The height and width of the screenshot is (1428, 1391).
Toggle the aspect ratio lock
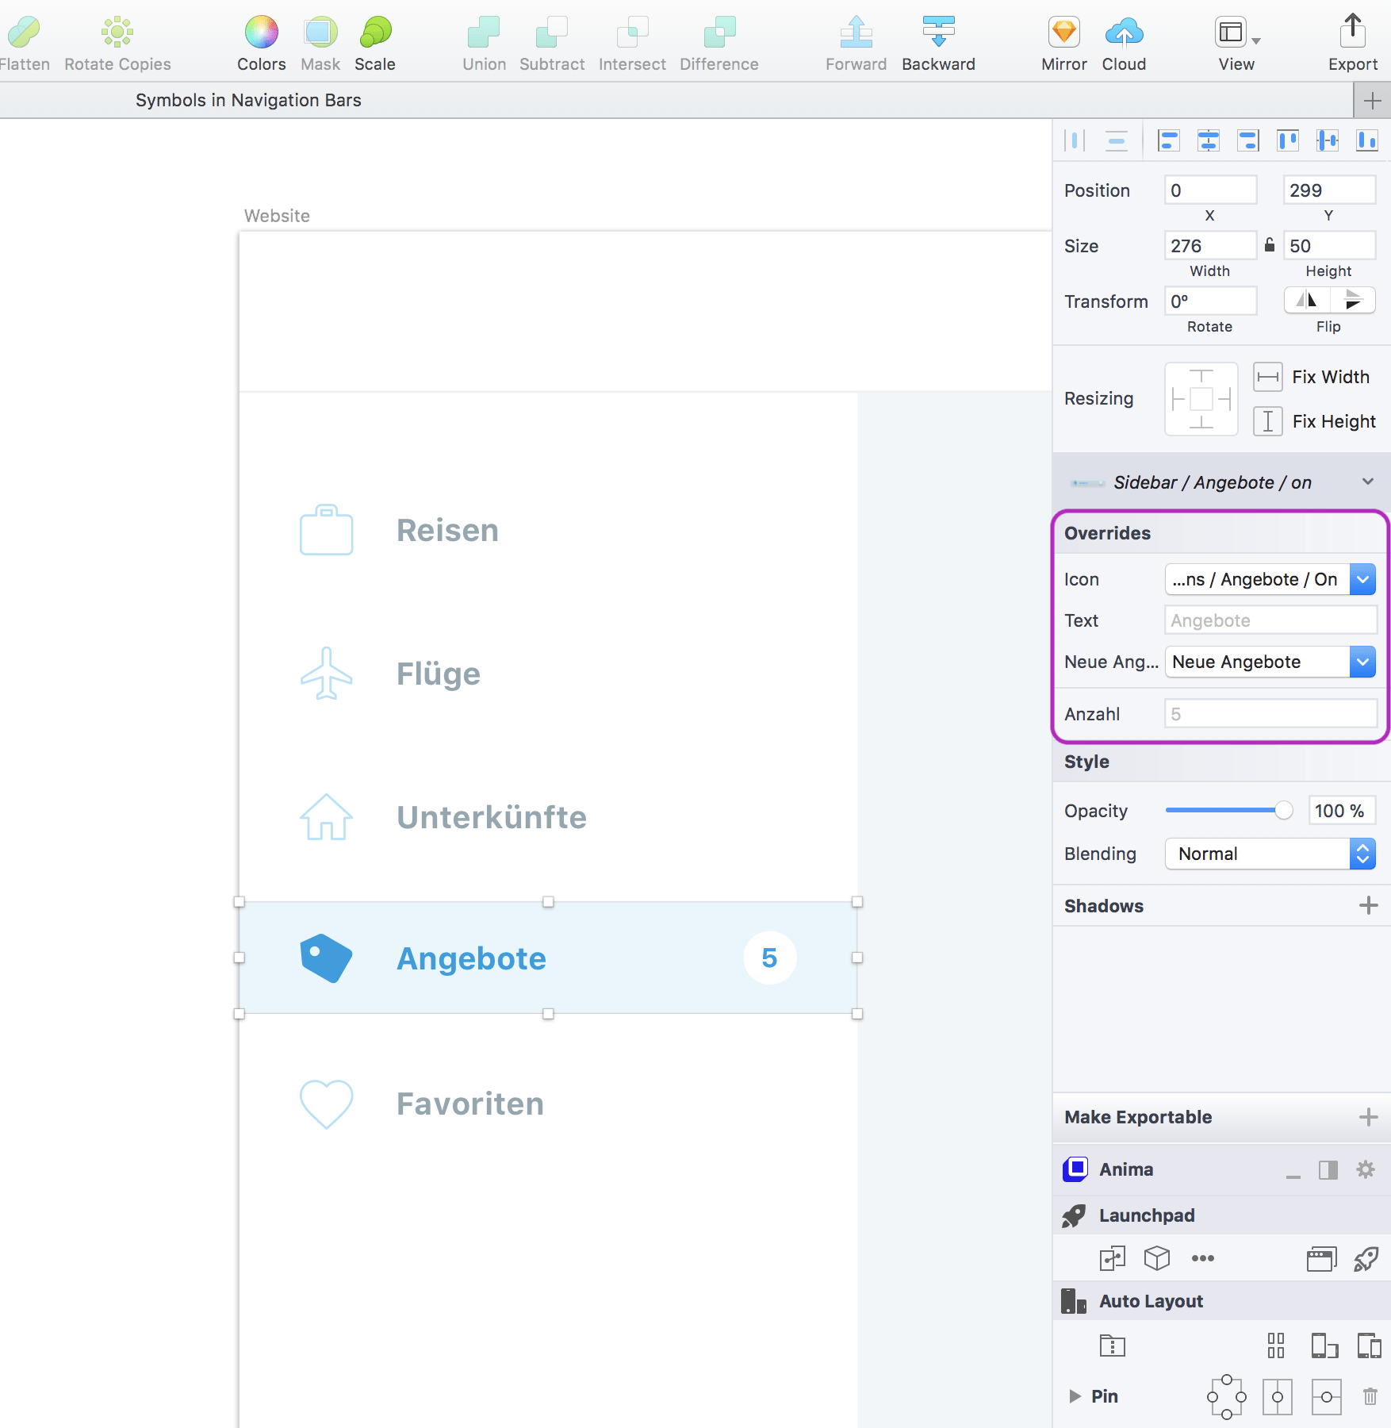1270,244
